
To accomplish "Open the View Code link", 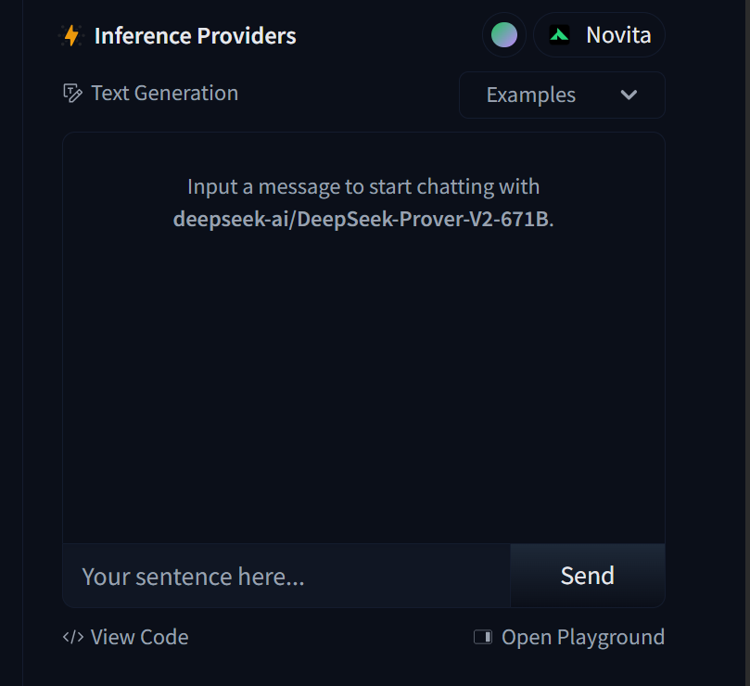I will [126, 637].
